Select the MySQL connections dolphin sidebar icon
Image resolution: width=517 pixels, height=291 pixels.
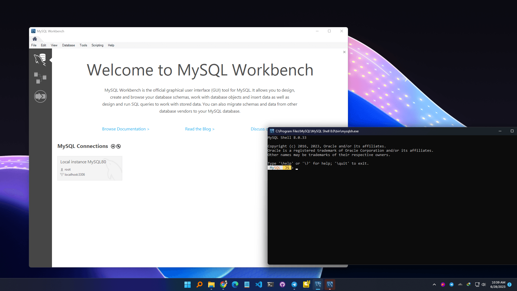40,60
